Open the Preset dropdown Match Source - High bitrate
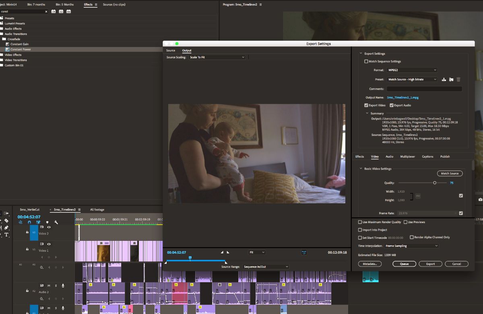Screen dimensions: 483x314 pyautogui.click(x=412, y=80)
